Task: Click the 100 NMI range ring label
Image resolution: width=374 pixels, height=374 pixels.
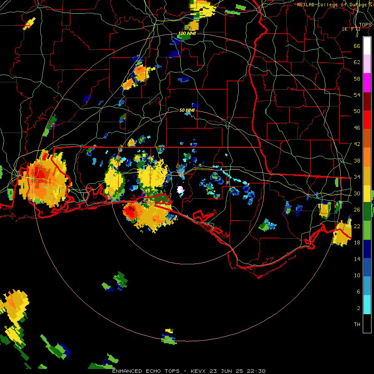Action: pyautogui.click(x=187, y=33)
